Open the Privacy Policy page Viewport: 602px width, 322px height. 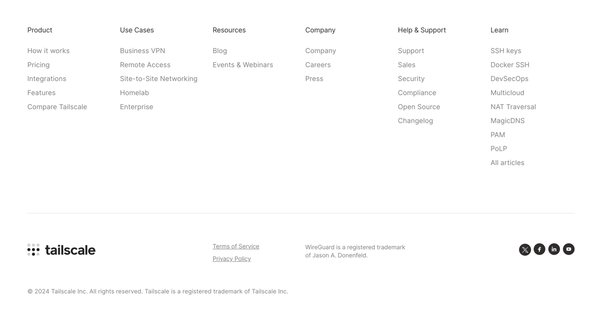click(231, 258)
